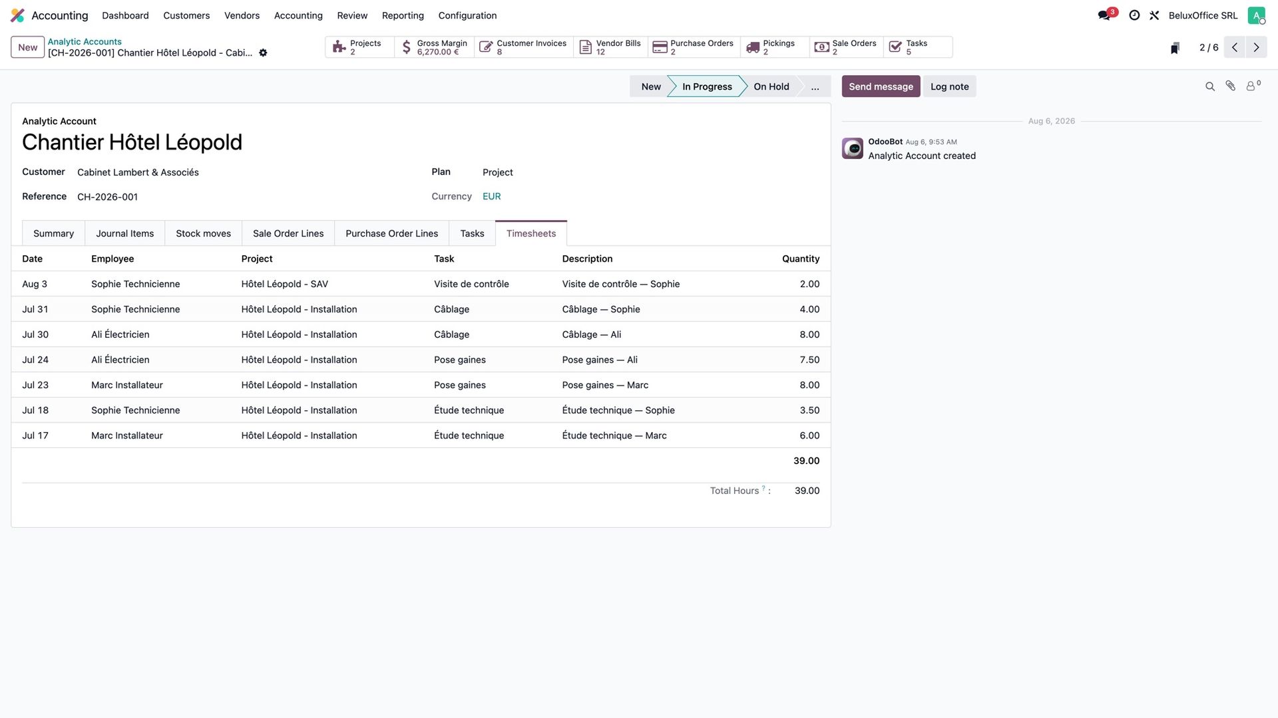Select the BeluxOffice SRL company switcher
This screenshot has width=1278, height=718.
pos(1203,15)
